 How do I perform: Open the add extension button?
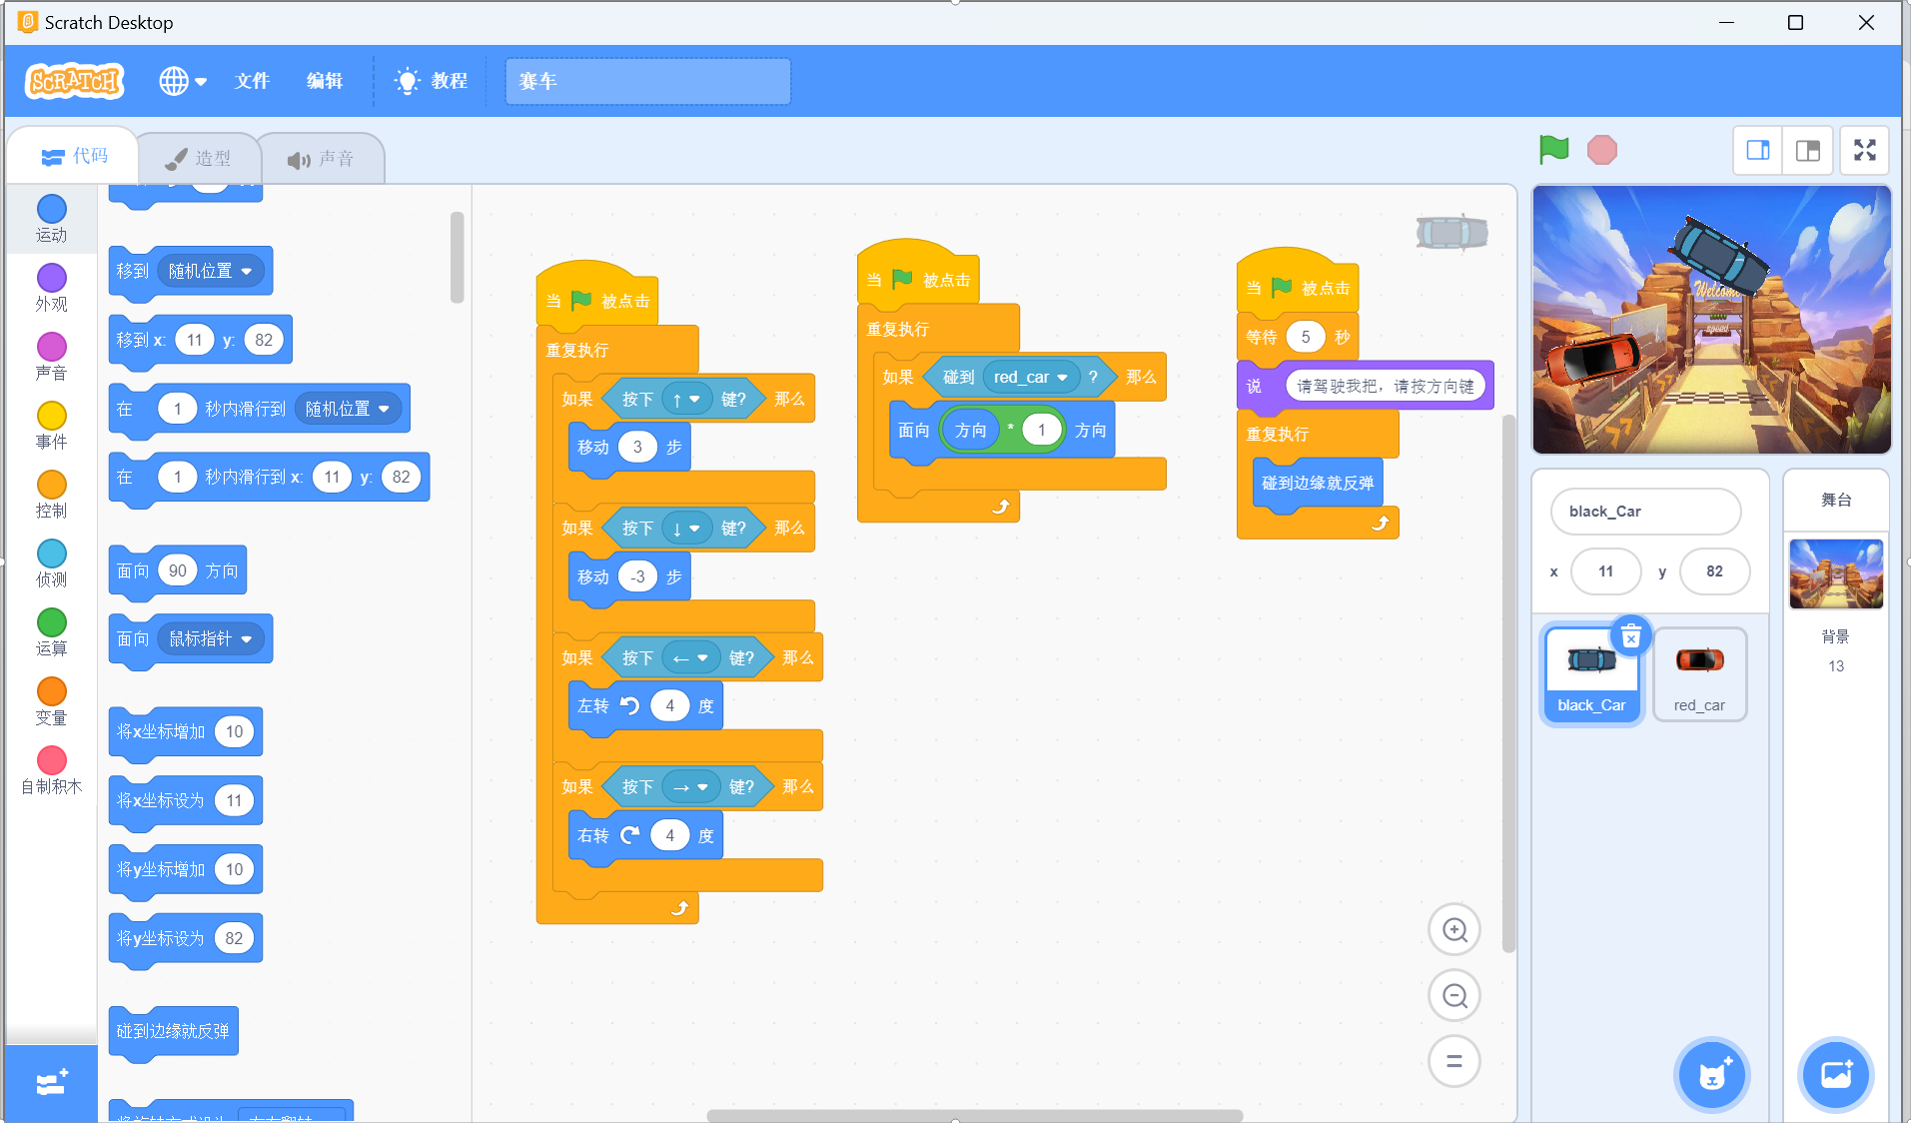51,1083
